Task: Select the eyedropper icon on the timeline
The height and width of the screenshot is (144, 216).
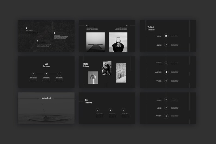Action: [166, 63]
